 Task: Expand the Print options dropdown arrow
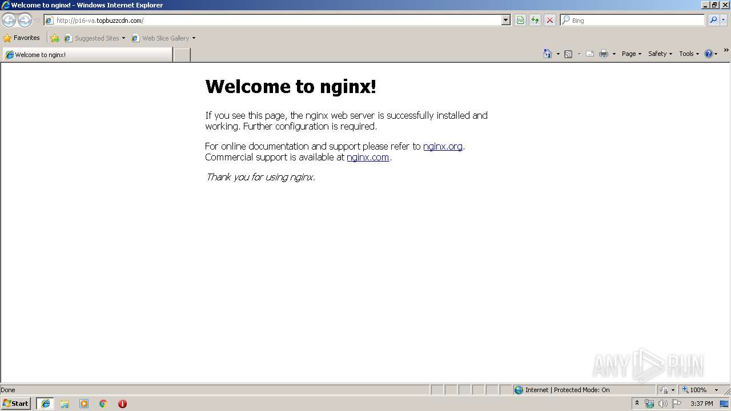pyautogui.click(x=614, y=54)
